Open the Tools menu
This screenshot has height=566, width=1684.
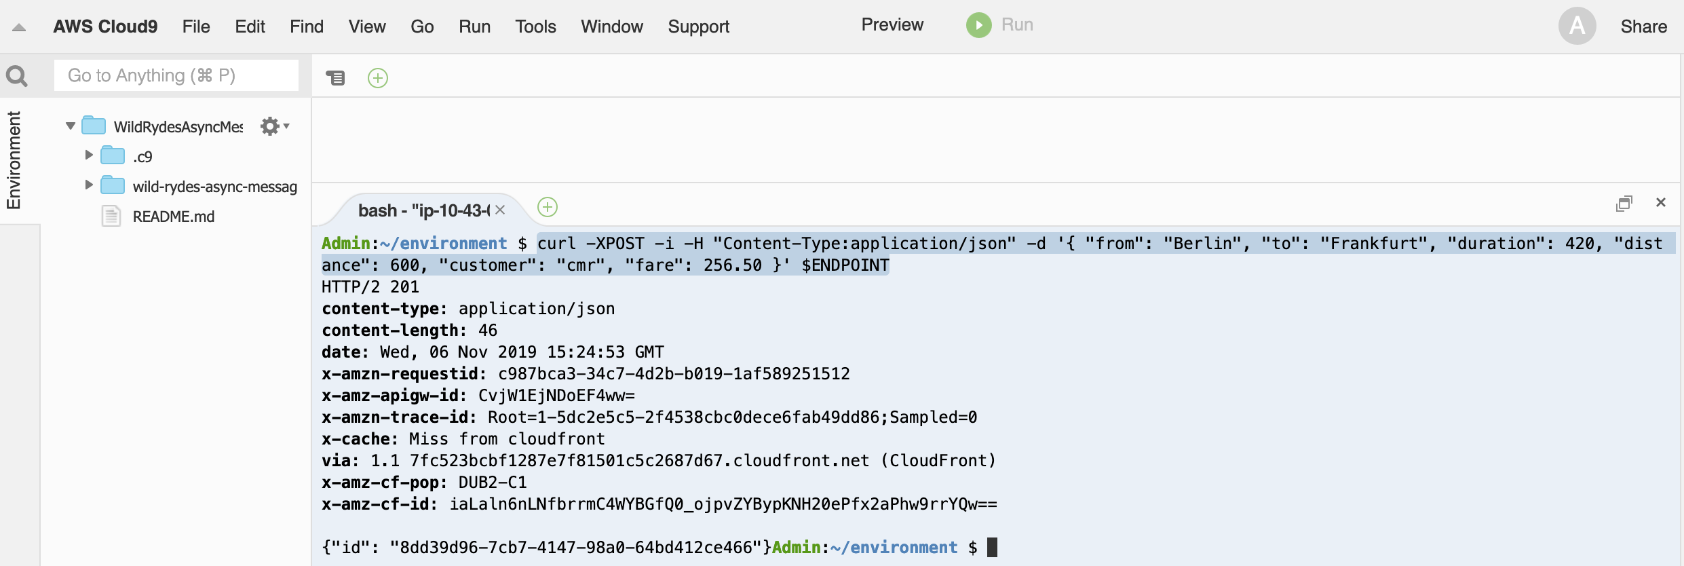tap(535, 26)
